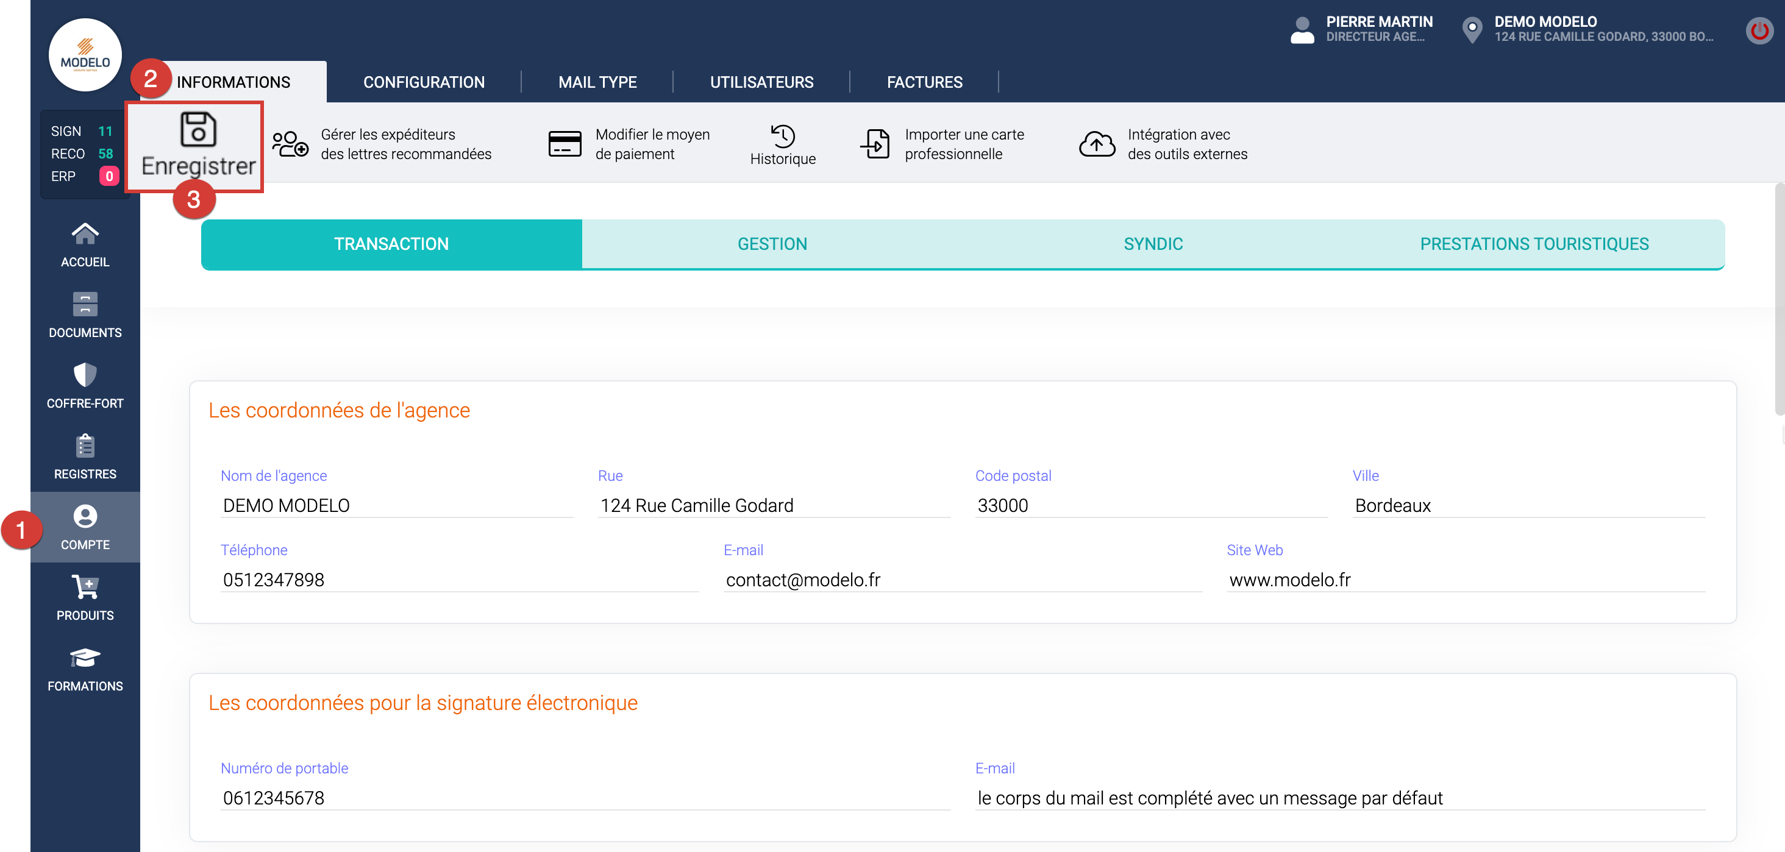This screenshot has height=852, width=1785.
Task: Open Formations graduation cap icon
Action: coord(85,658)
